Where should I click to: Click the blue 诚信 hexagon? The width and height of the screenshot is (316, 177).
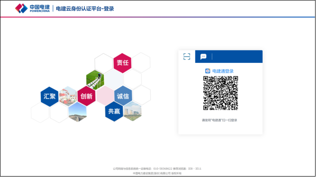(x=123, y=96)
